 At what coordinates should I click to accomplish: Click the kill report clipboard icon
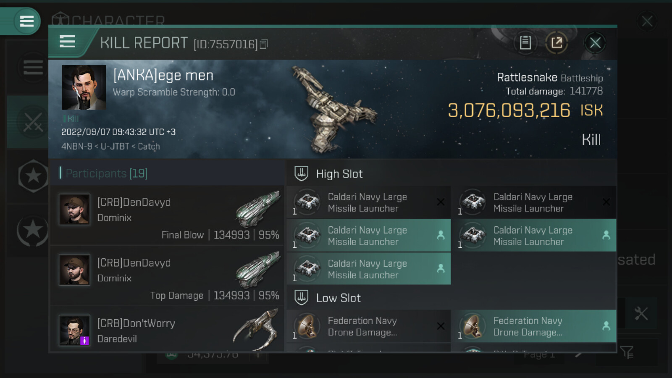(x=525, y=42)
